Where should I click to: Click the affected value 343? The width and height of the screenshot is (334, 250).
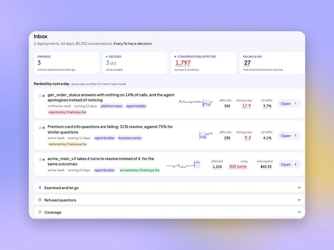pos(227,106)
